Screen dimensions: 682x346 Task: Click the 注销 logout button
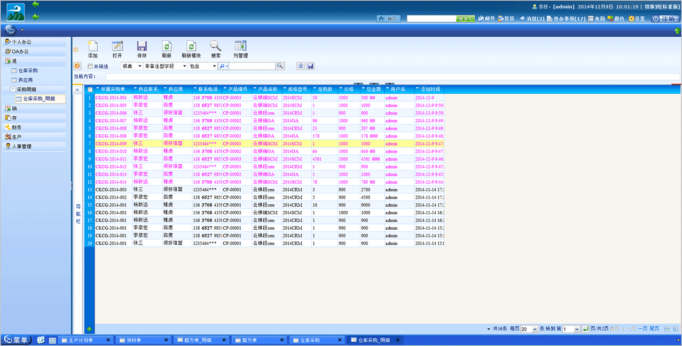[665, 19]
